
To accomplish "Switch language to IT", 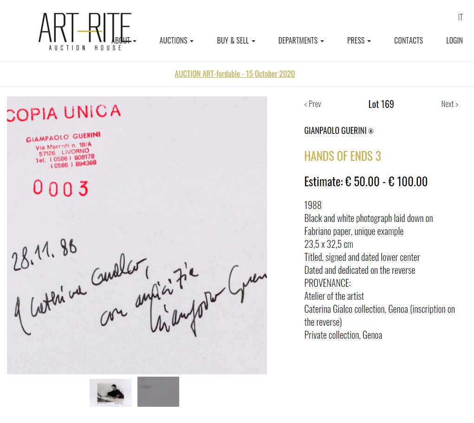I will (460, 18).
